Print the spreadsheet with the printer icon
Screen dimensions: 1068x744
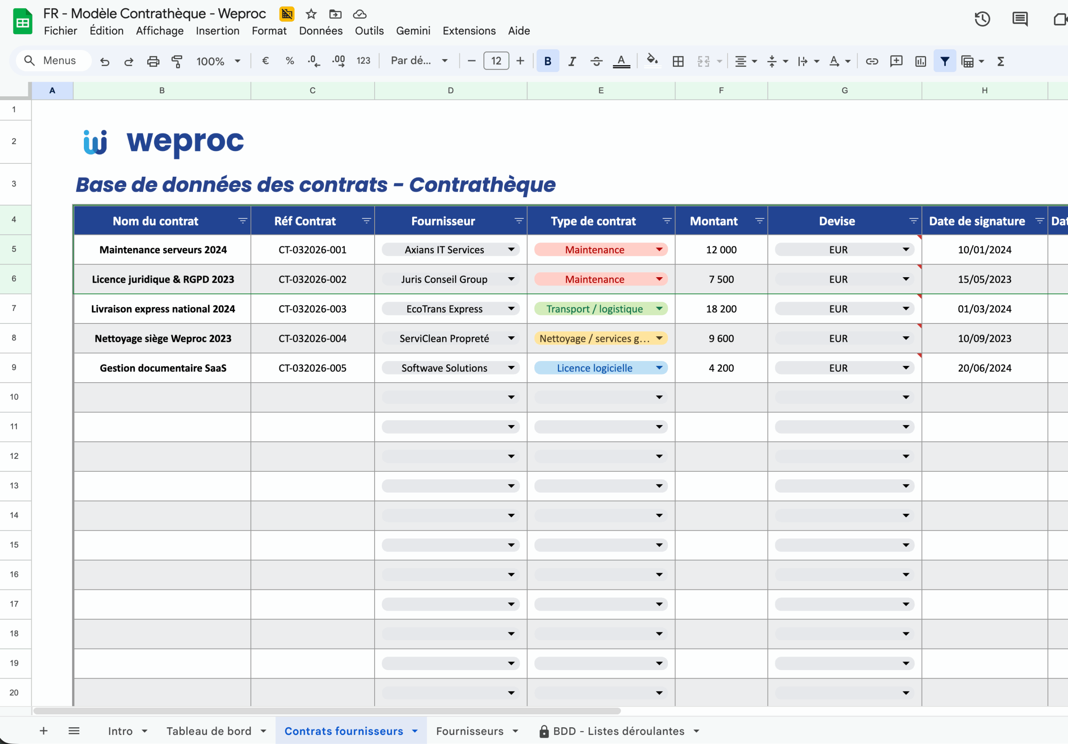click(153, 61)
